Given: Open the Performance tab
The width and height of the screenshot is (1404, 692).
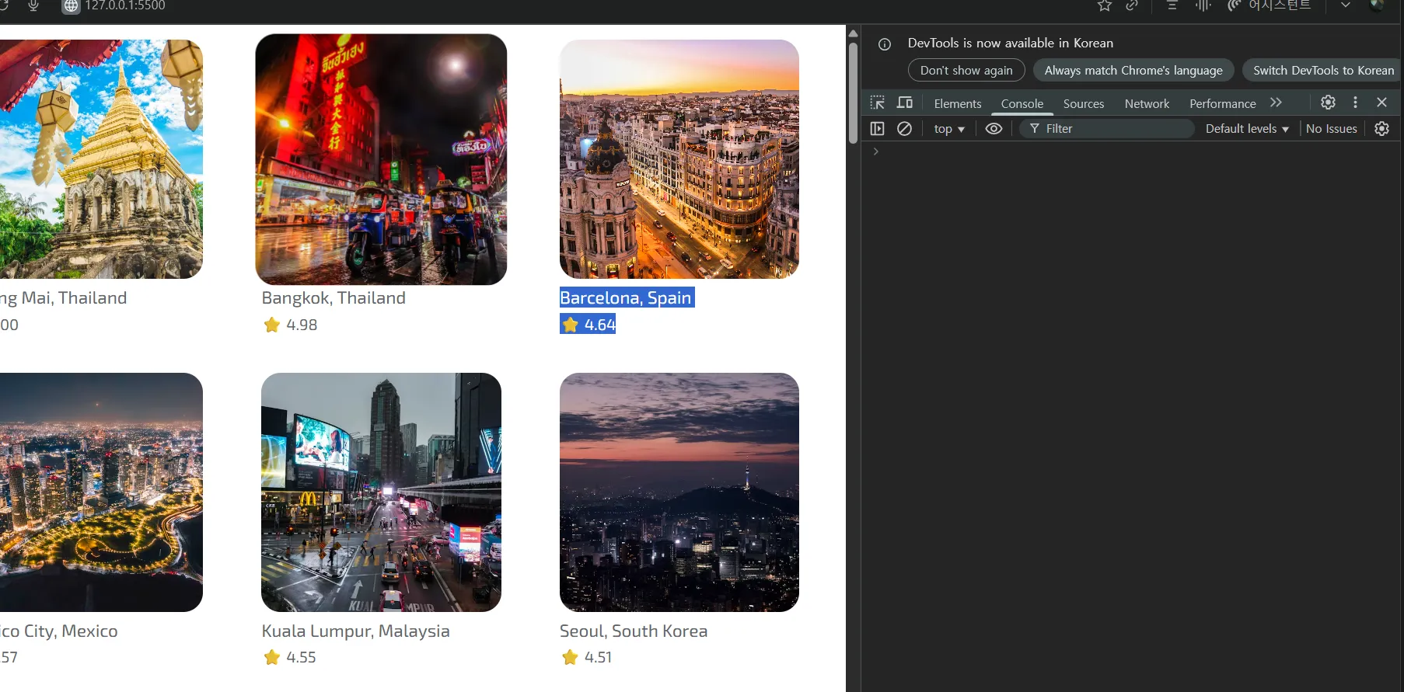Looking at the screenshot, I should click(1223, 103).
